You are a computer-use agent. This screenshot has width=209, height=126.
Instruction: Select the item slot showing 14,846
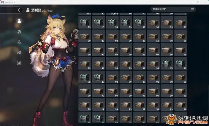tap(112, 14)
